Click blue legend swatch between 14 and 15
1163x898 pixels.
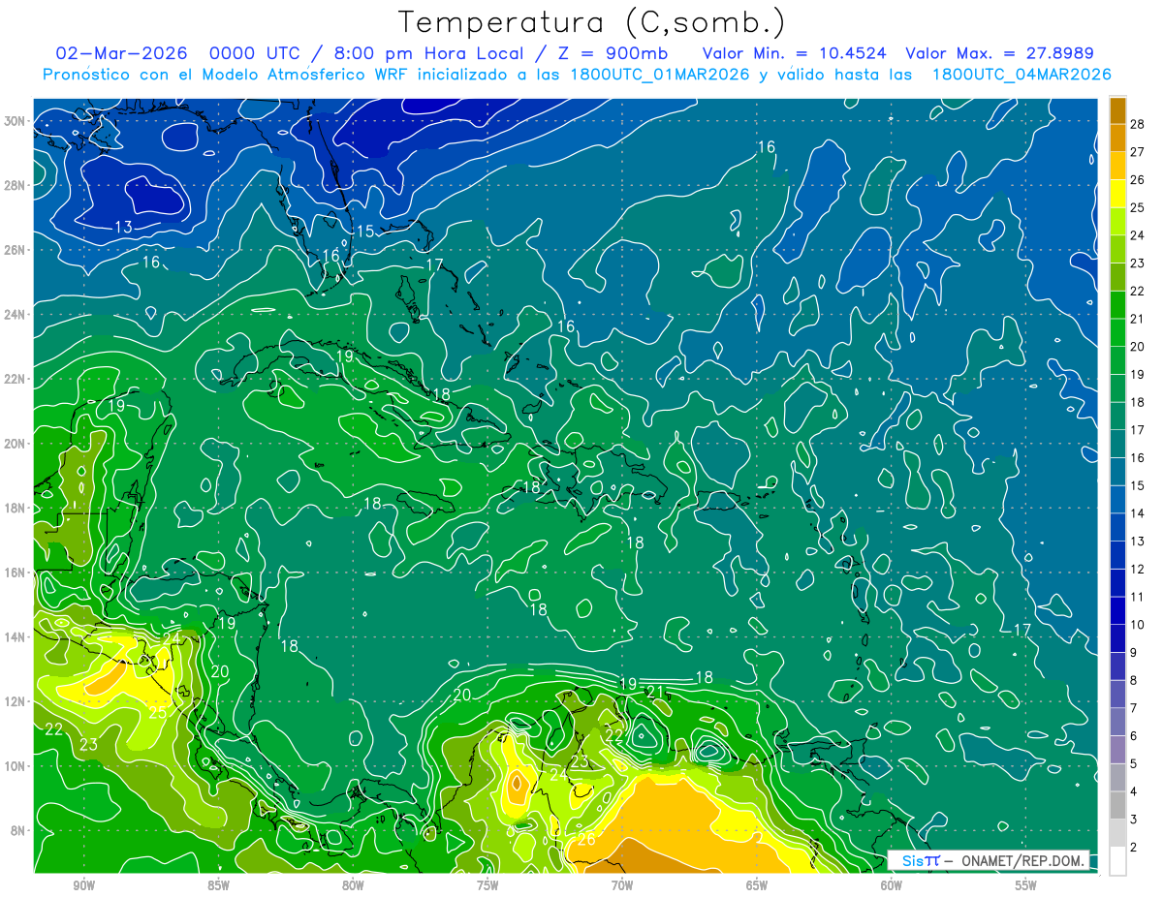coord(1117,499)
